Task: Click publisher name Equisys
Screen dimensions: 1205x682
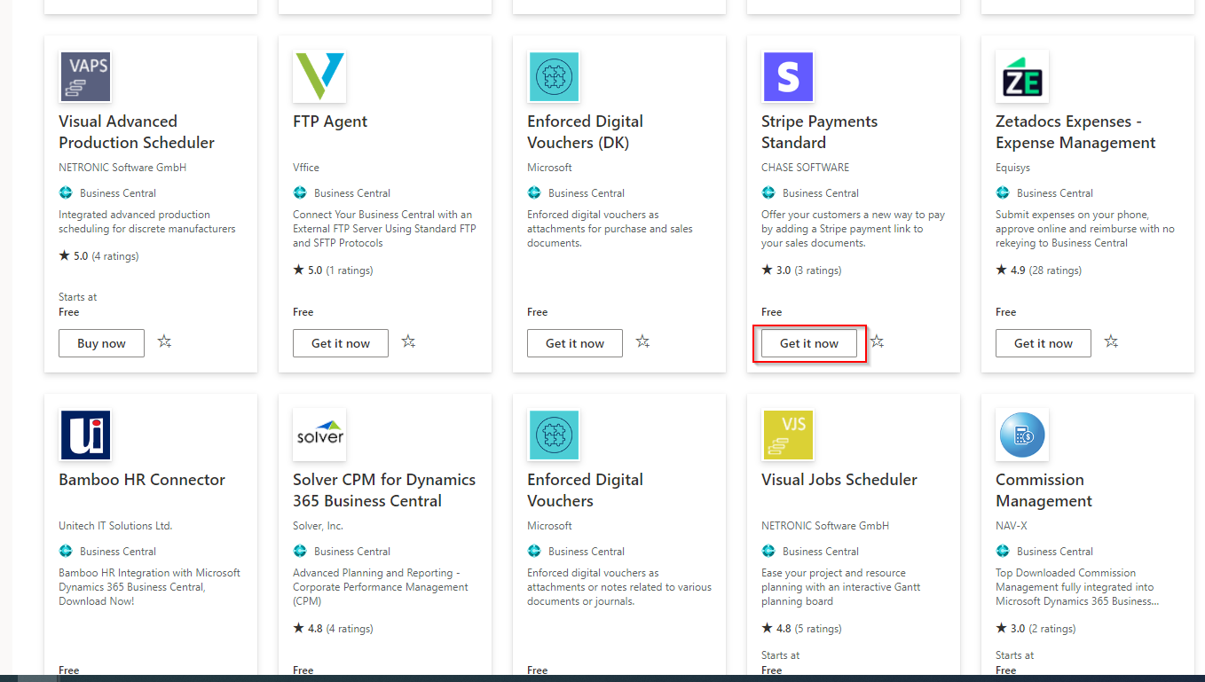Action: (x=1013, y=168)
